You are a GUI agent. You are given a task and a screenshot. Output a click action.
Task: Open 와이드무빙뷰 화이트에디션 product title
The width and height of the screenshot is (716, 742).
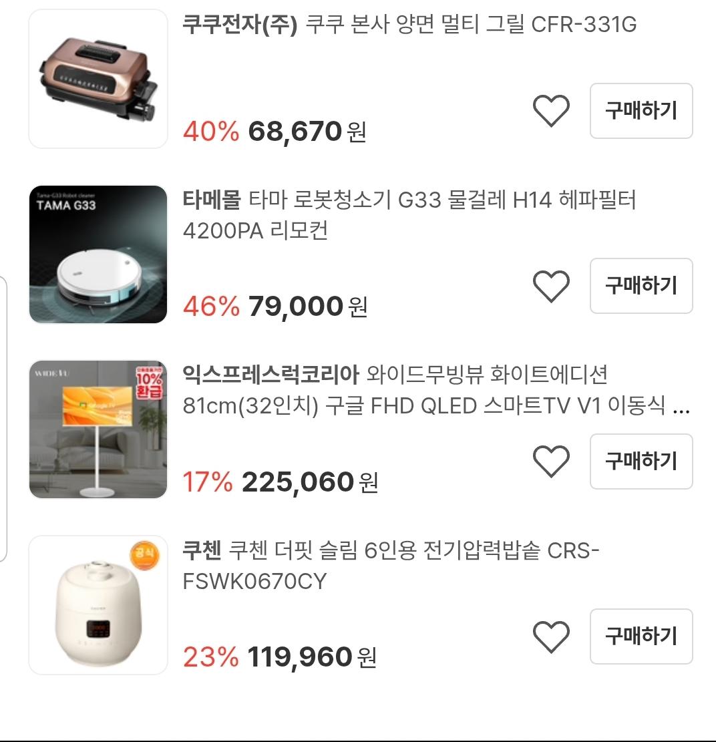435,390
